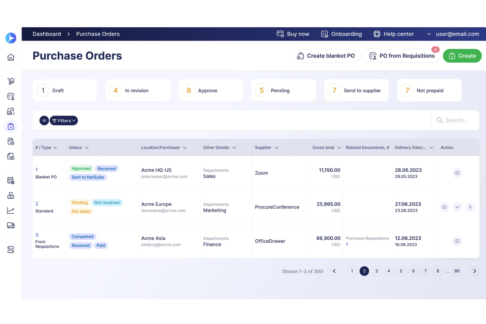Open the Filters dropdown

pyautogui.click(x=63, y=120)
